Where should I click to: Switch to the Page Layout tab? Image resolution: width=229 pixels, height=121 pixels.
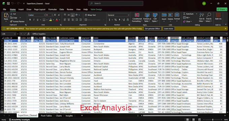point(40,9)
